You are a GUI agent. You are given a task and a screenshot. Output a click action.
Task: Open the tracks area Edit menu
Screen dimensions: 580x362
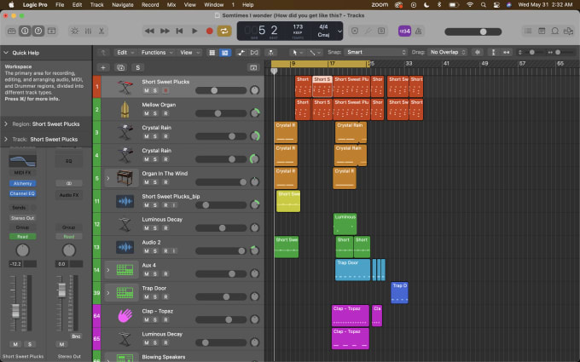(x=125, y=53)
